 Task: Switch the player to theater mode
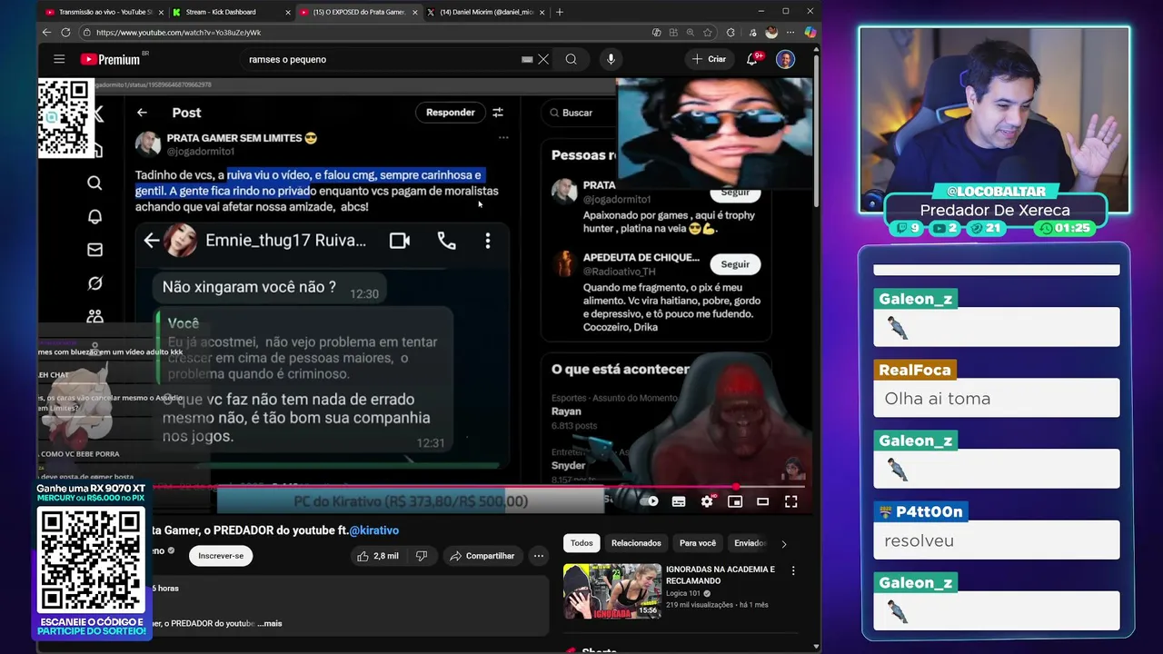coord(763,501)
